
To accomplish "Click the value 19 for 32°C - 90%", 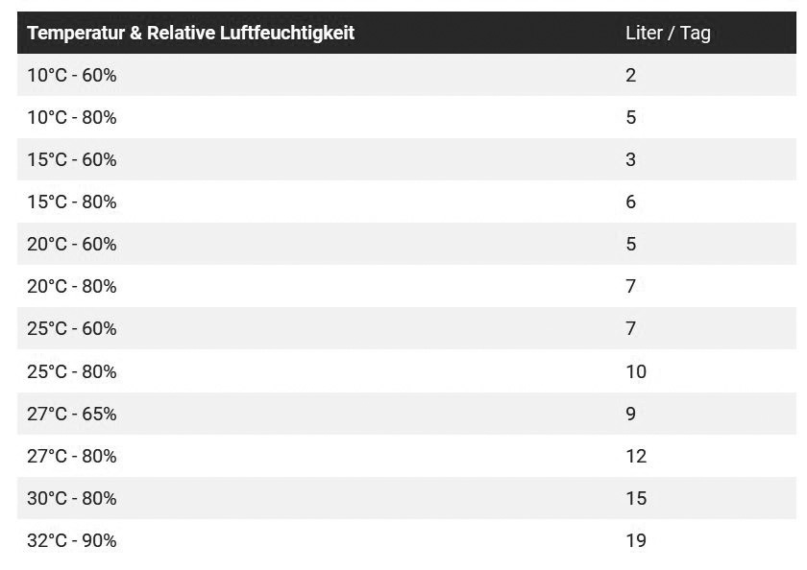I will tap(636, 540).
